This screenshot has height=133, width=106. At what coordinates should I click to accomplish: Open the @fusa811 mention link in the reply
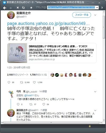tap(29, 95)
